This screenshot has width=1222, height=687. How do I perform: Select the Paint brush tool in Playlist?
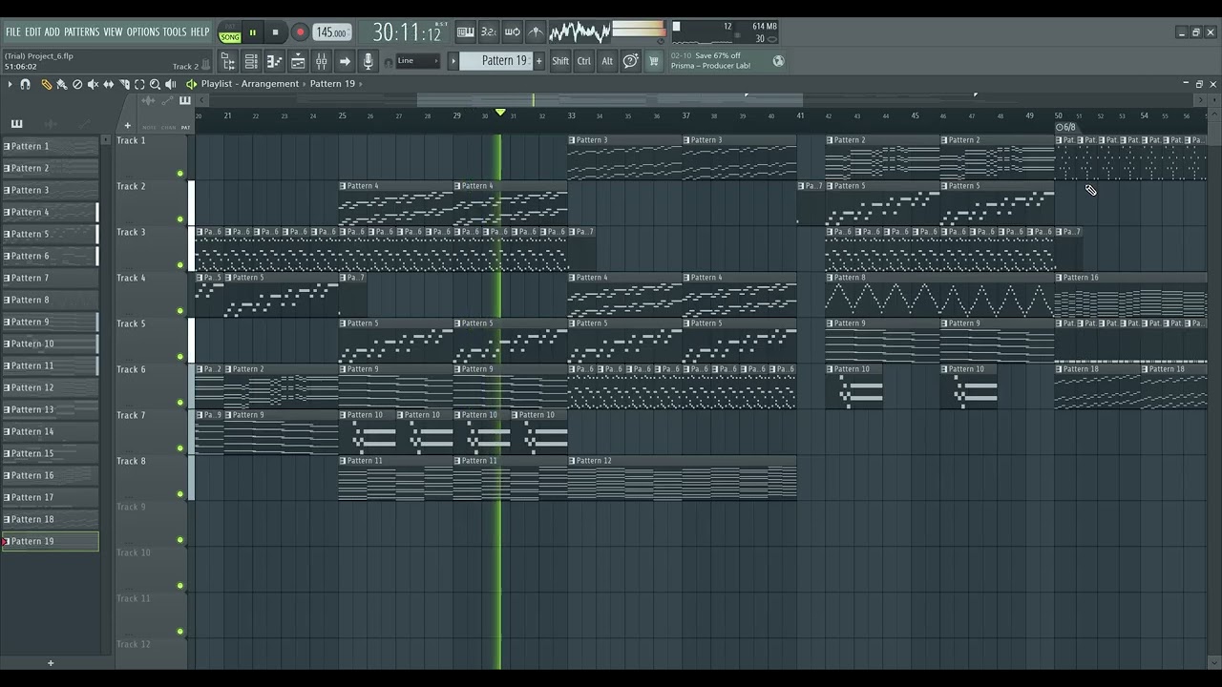tap(62, 84)
